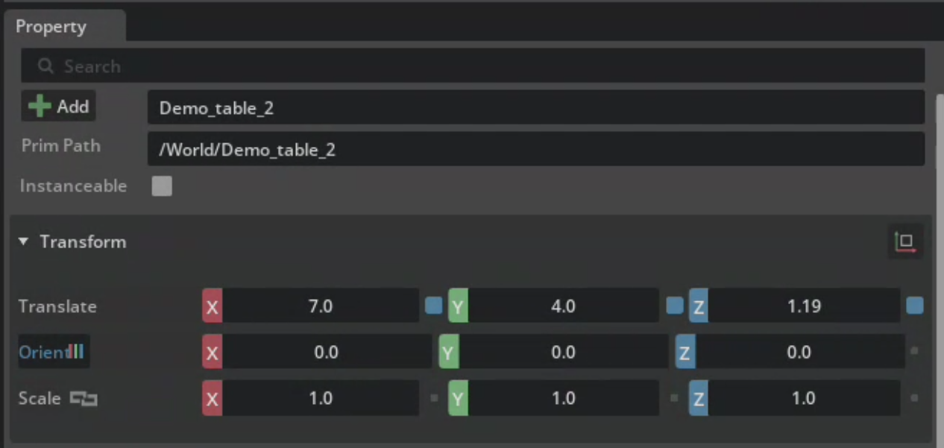Collapse the Transform section
944x448 pixels.
click(x=24, y=242)
